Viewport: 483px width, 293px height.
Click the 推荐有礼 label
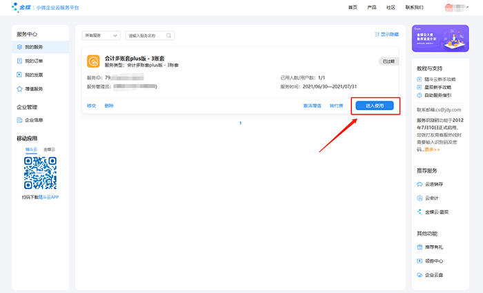434,247
